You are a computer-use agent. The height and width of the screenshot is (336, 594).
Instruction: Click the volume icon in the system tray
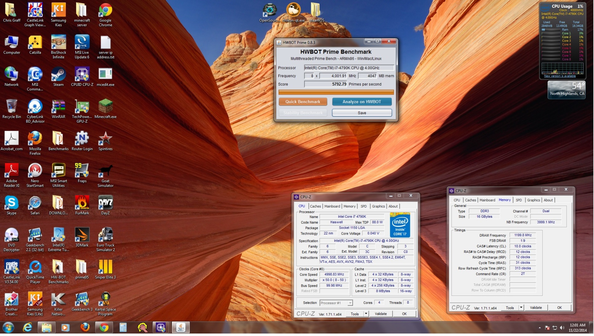(562, 328)
